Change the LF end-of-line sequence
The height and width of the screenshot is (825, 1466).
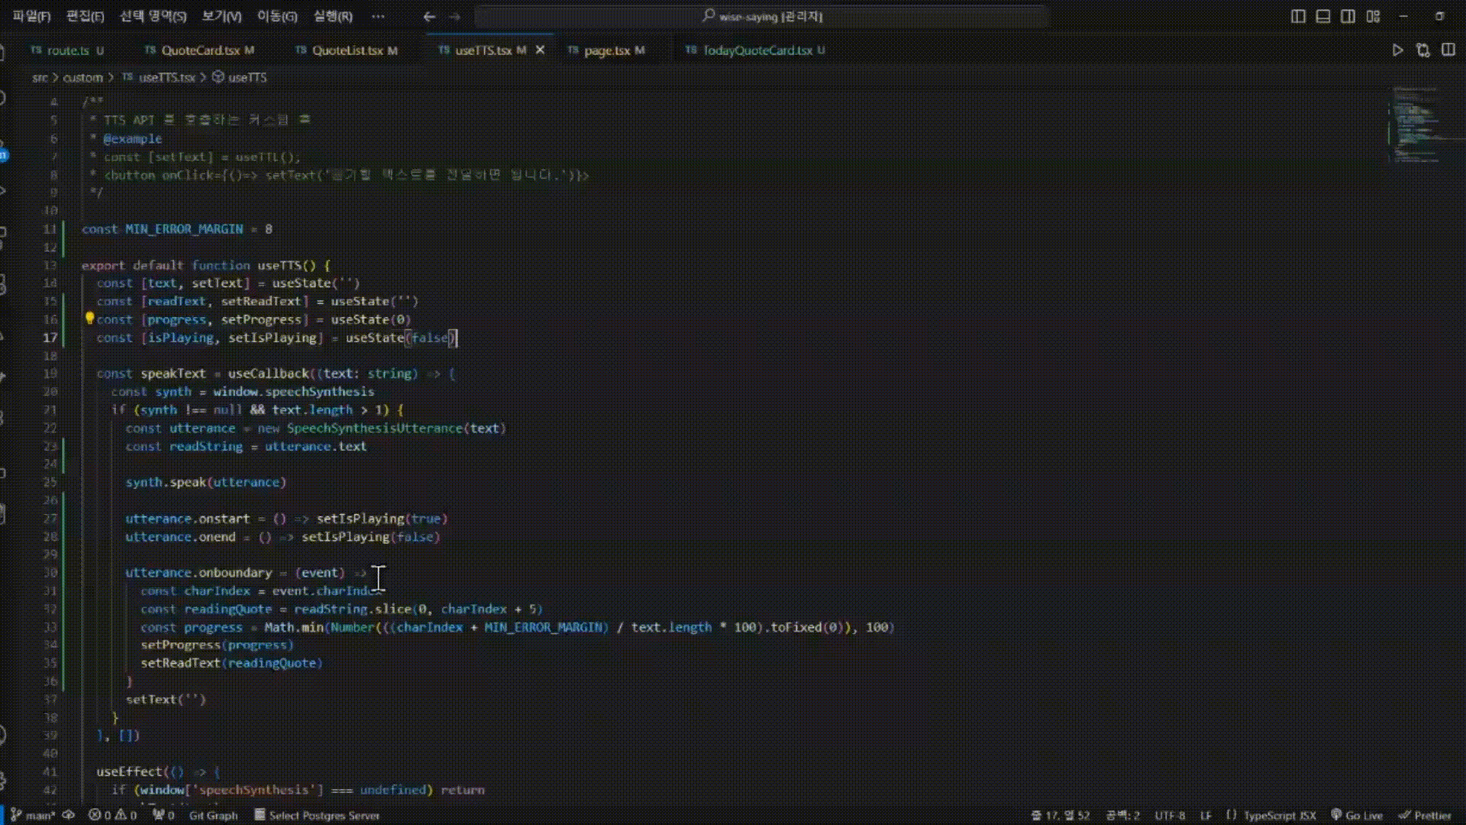pyautogui.click(x=1206, y=815)
